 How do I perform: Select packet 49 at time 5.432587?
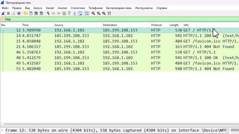(119, 63)
